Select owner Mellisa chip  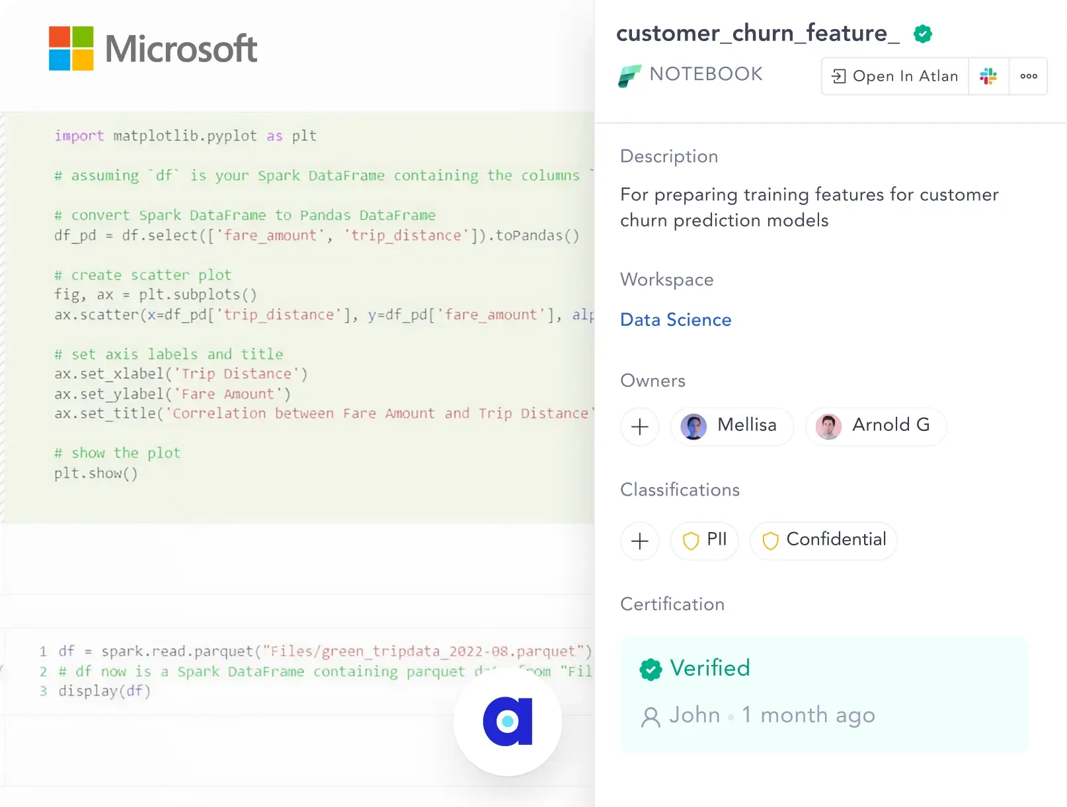click(x=732, y=426)
